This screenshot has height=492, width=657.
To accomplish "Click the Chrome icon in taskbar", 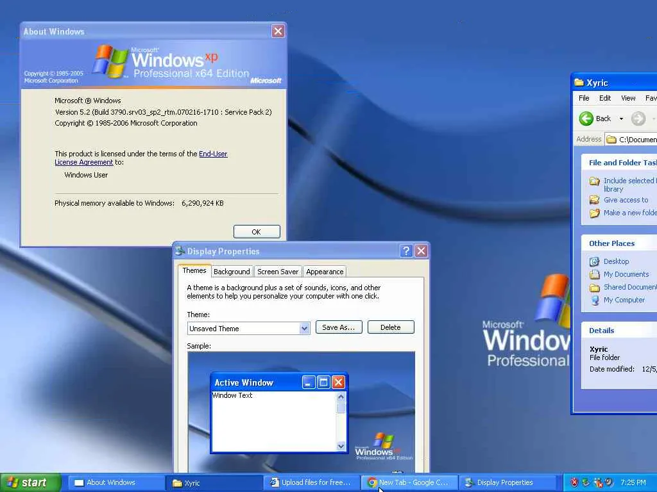I will [x=371, y=483].
